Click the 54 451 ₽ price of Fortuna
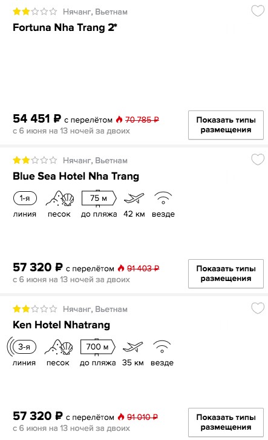Screen dimensions: 268x440 pyautogui.click(x=37, y=118)
